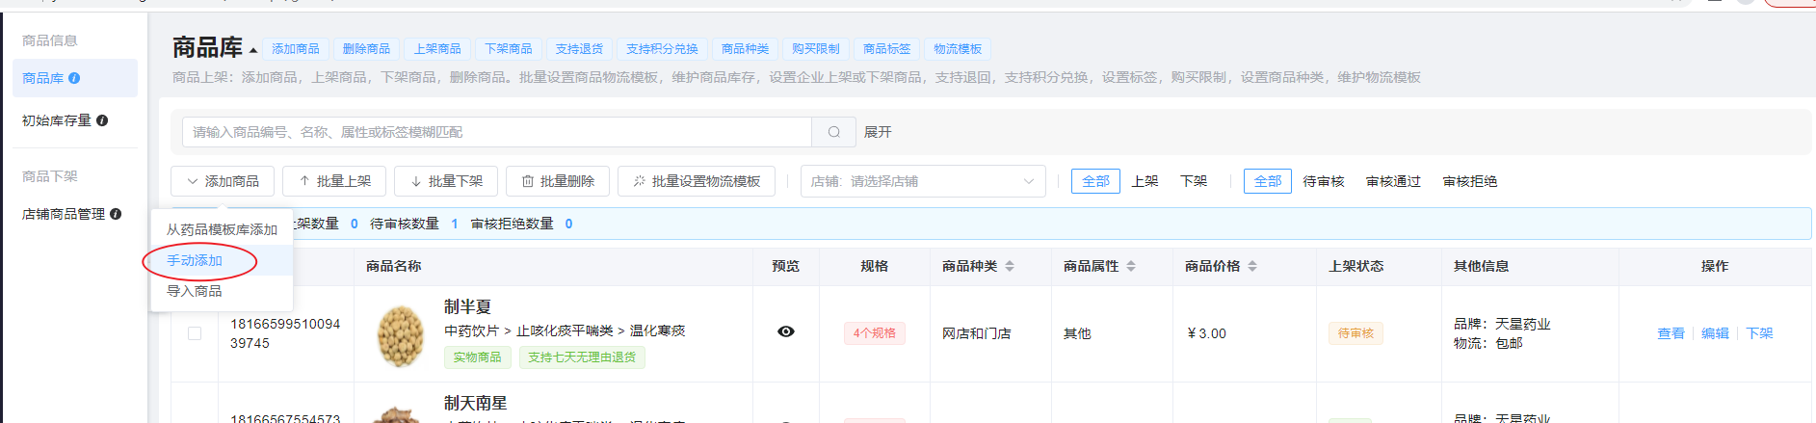Click 批量设置物流模板 button
The width and height of the screenshot is (1816, 423).
[697, 181]
